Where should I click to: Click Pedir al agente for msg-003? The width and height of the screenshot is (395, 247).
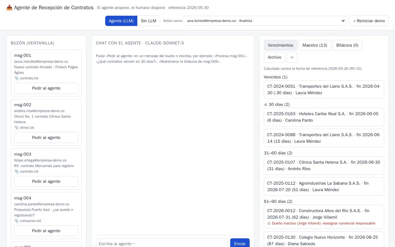46,182
